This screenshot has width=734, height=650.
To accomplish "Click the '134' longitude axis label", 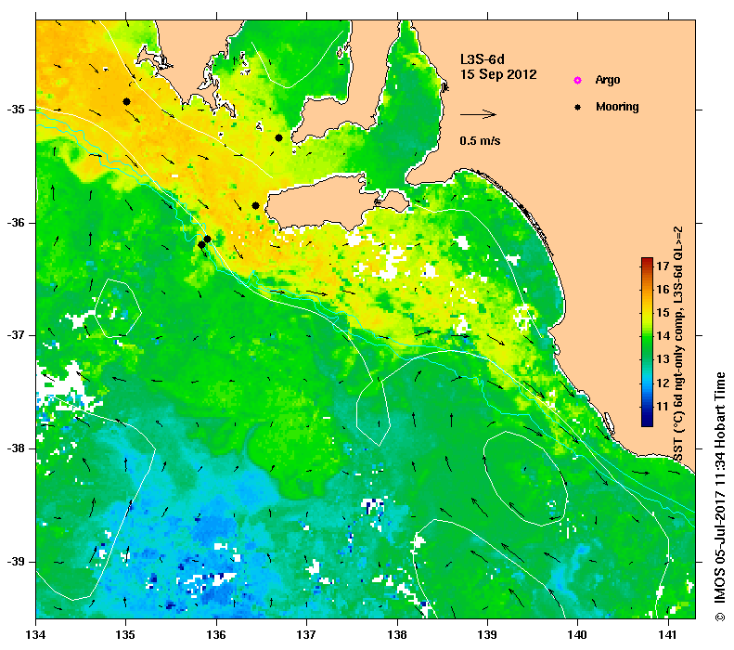I will point(36,635).
